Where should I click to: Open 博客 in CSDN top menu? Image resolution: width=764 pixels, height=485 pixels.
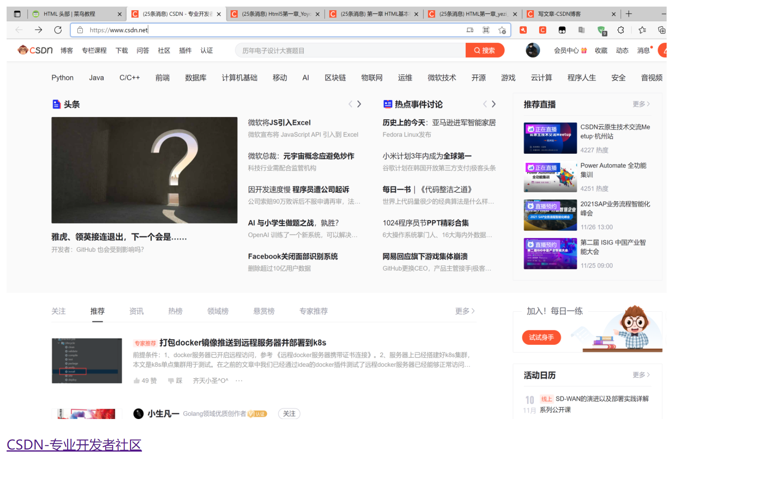(67, 50)
